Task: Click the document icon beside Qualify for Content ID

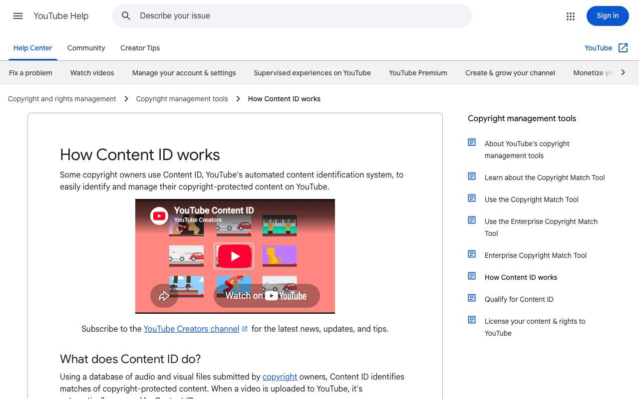Action: point(472,298)
